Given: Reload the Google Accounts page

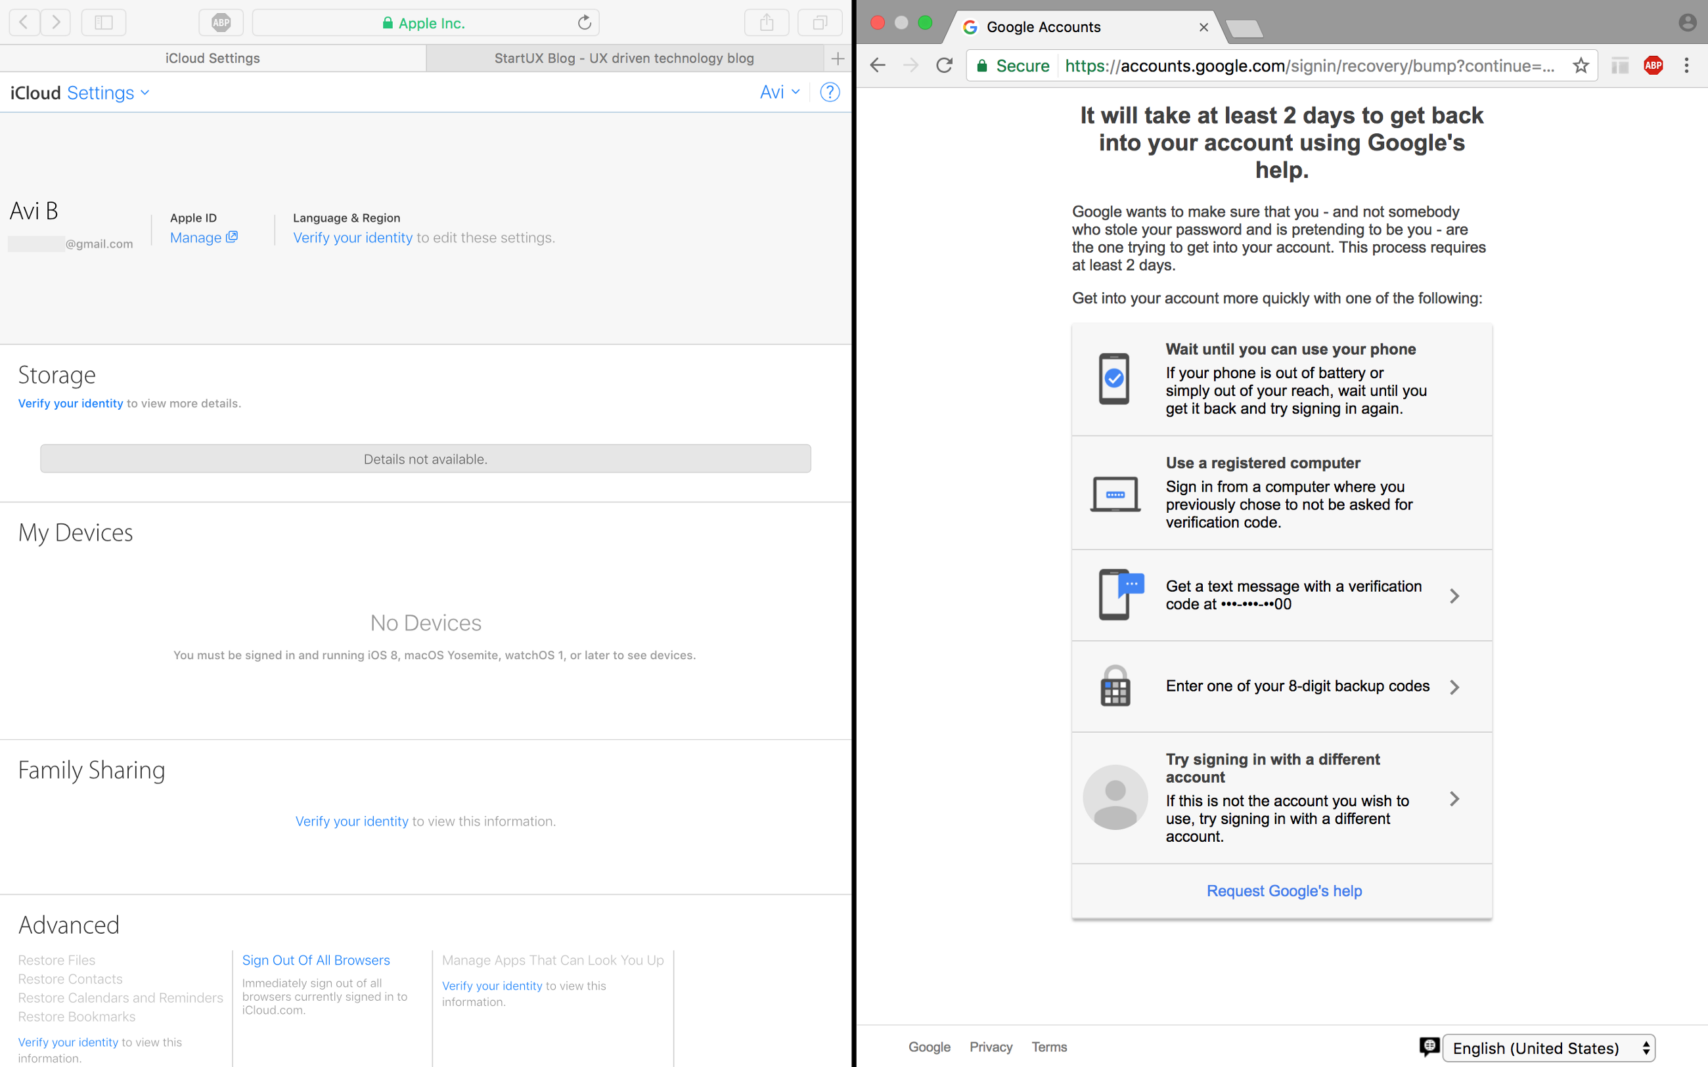Looking at the screenshot, I should [x=945, y=66].
